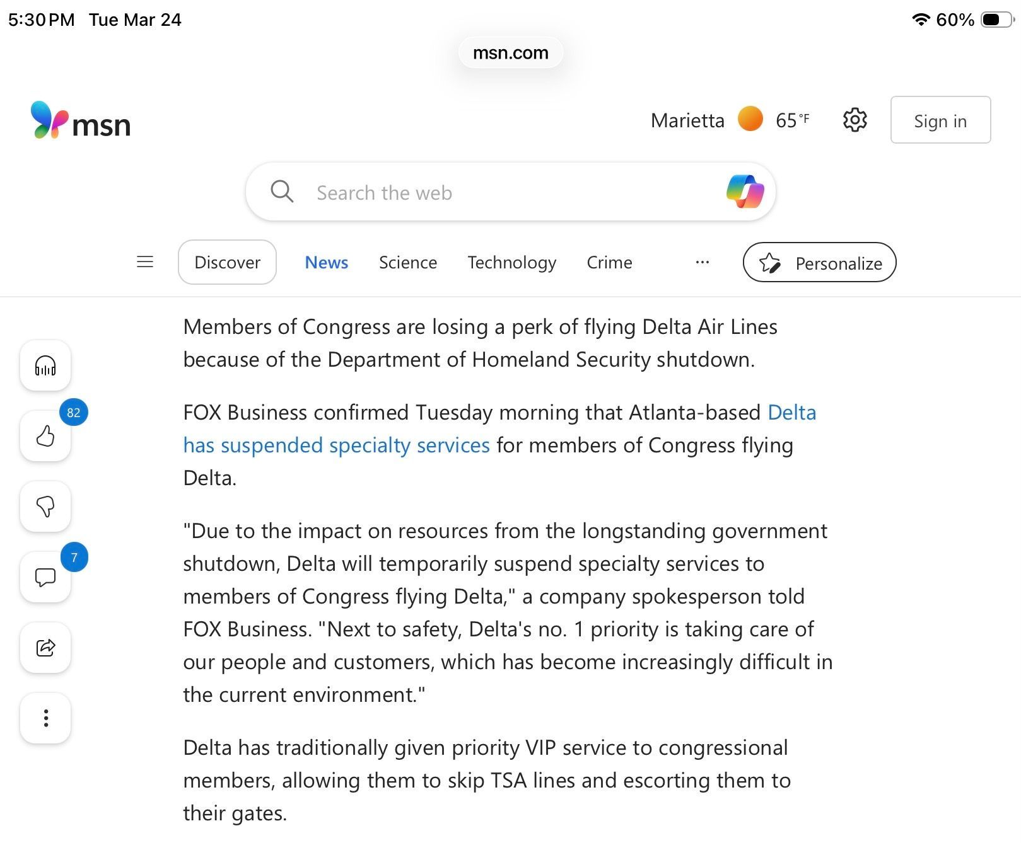Like the article with thumbs up
The height and width of the screenshot is (843, 1021).
click(x=45, y=436)
